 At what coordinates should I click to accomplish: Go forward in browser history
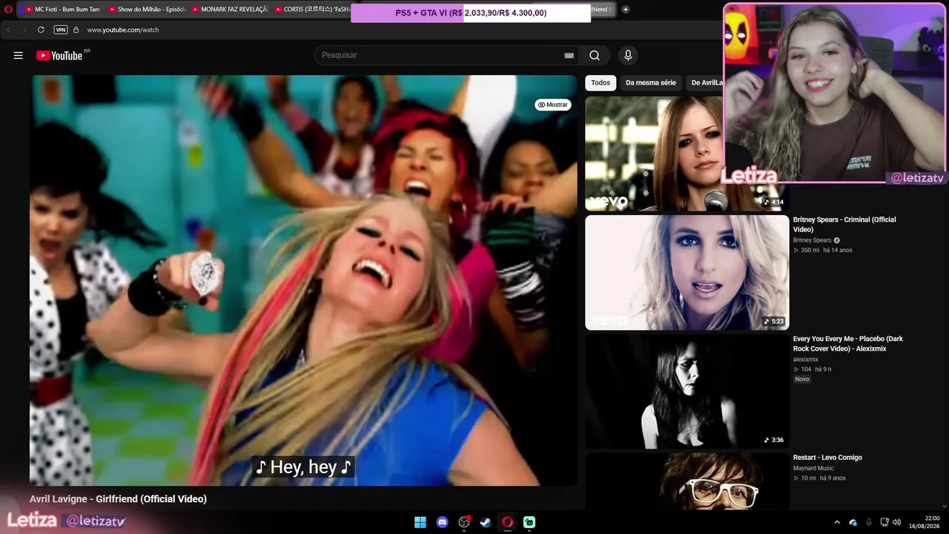(24, 30)
